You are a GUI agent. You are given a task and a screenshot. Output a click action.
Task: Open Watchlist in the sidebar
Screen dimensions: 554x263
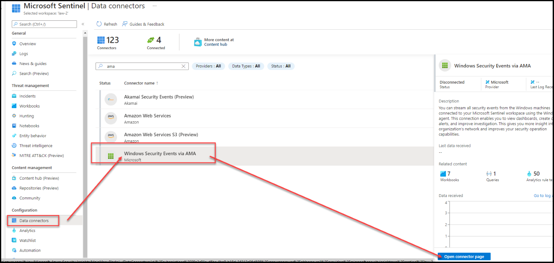click(x=28, y=241)
